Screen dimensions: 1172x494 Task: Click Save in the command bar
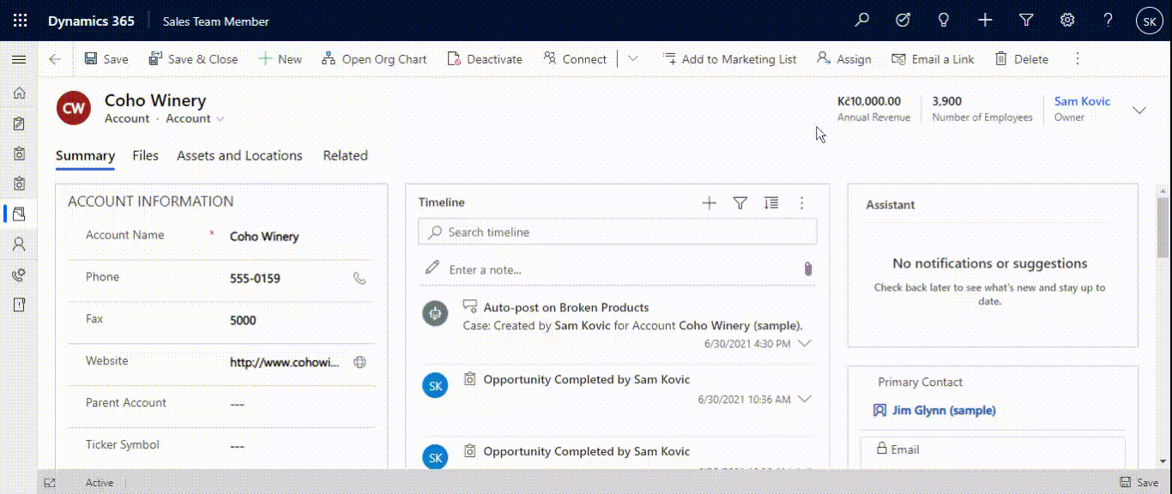(x=106, y=59)
